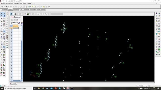Click the printer icon on the right toolbar
Viewport: 161px width, 90px height.
click(156, 42)
